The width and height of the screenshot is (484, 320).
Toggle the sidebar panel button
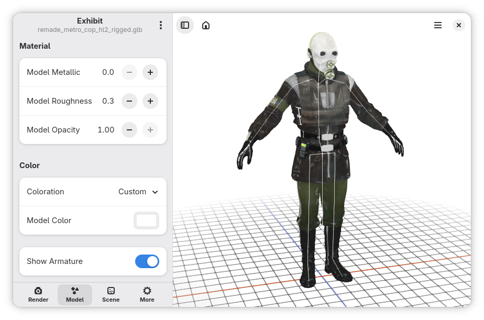185,25
